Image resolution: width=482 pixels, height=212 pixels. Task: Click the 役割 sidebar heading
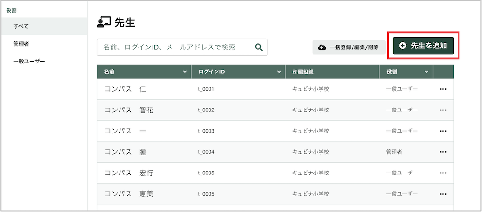click(11, 10)
